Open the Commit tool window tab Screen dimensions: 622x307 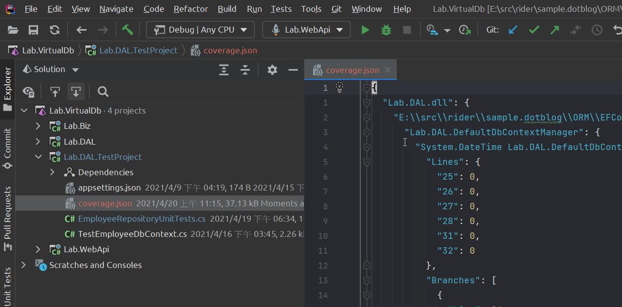(x=7, y=148)
